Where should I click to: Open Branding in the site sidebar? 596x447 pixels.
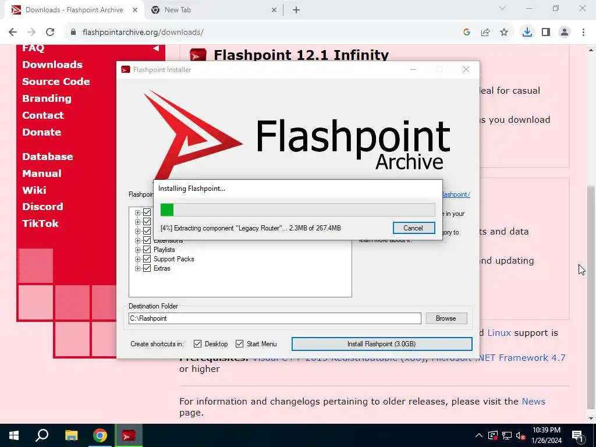pyautogui.click(x=47, y=98)
